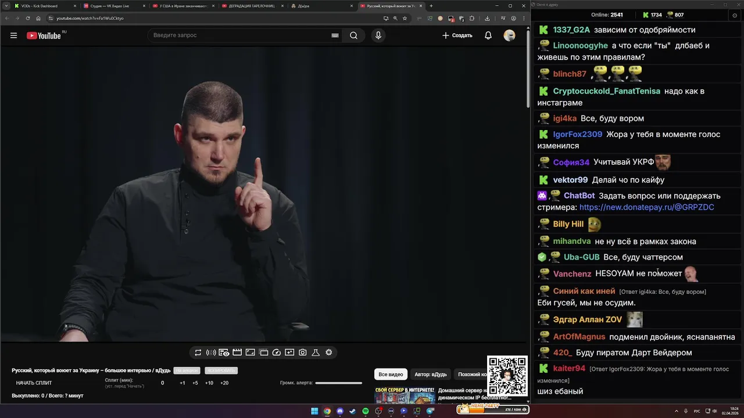
Task: Open Chrome from the taskbar
Action: pyautogui.click(x=327, y=411)
